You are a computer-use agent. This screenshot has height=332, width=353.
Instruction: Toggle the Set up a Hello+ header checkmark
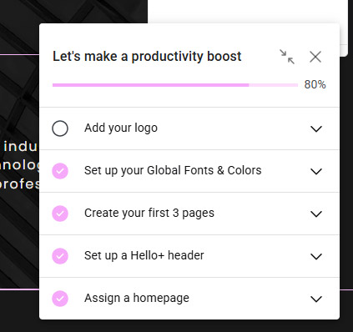click(x=60, y=256)
